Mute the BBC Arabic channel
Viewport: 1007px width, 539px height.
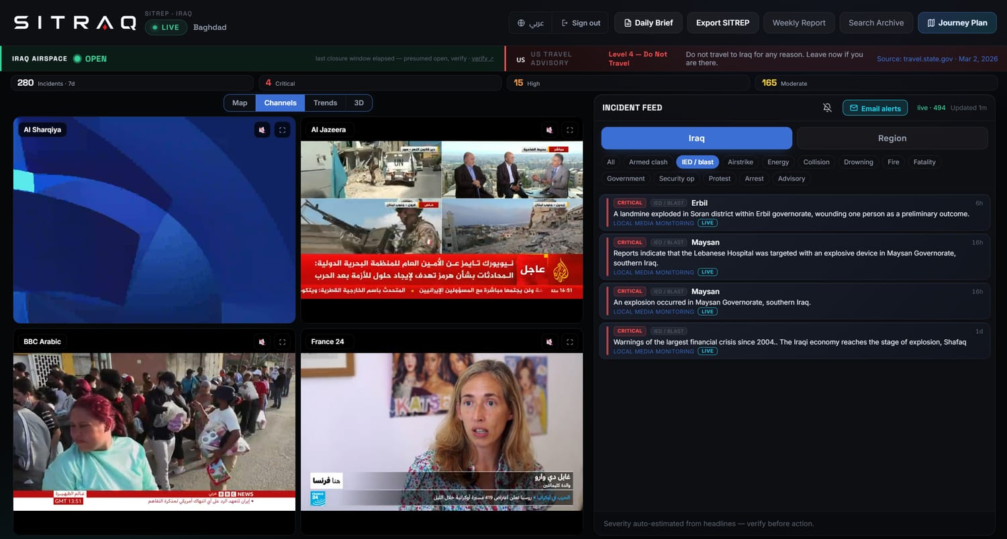[262, 342]
